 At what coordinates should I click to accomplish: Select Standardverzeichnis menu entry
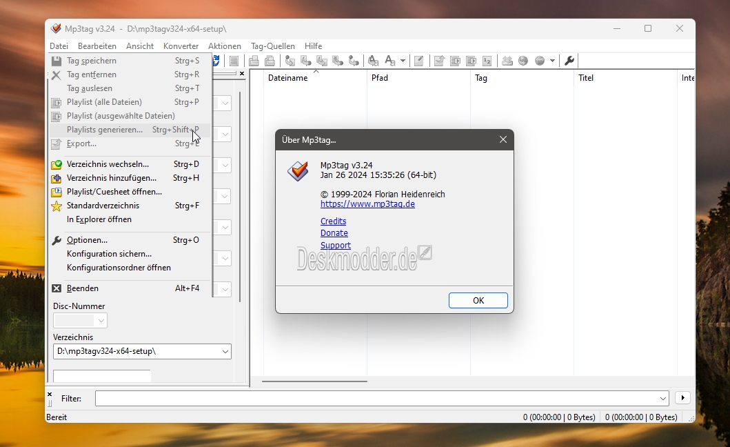pyautogui.click(x=130, y=206)
